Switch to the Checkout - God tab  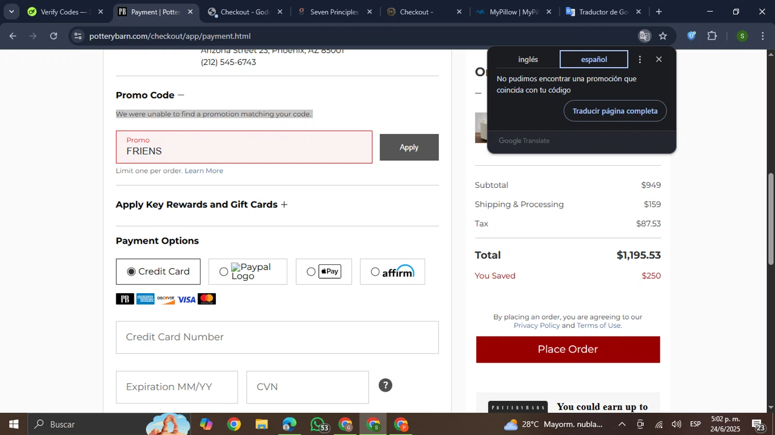(x=245, y=12)
